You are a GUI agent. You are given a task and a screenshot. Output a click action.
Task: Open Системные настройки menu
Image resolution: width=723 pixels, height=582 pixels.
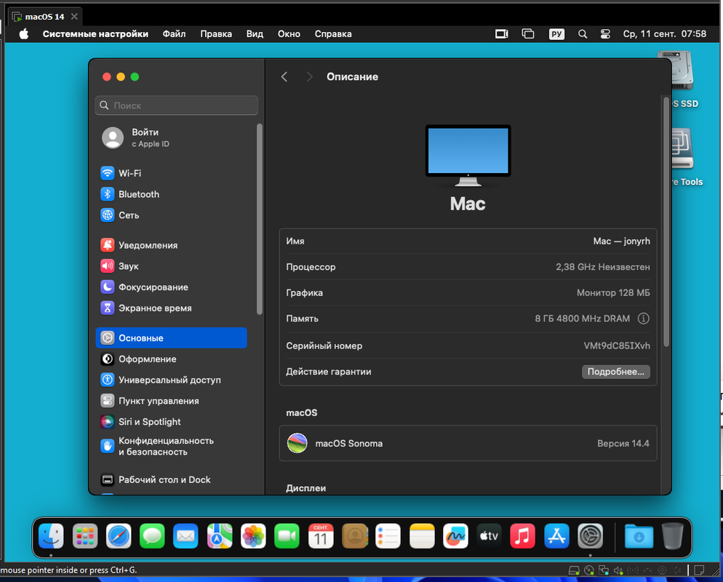(95, 34)
